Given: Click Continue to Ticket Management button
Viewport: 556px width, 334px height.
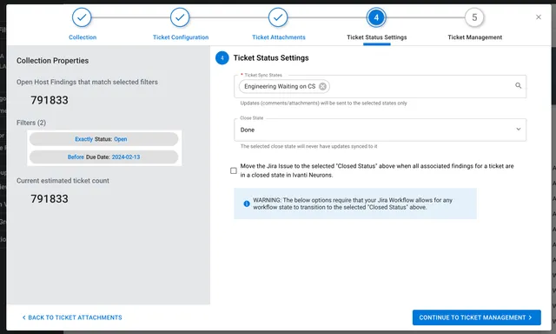Looking at the screenshot, I should [477, 317].
